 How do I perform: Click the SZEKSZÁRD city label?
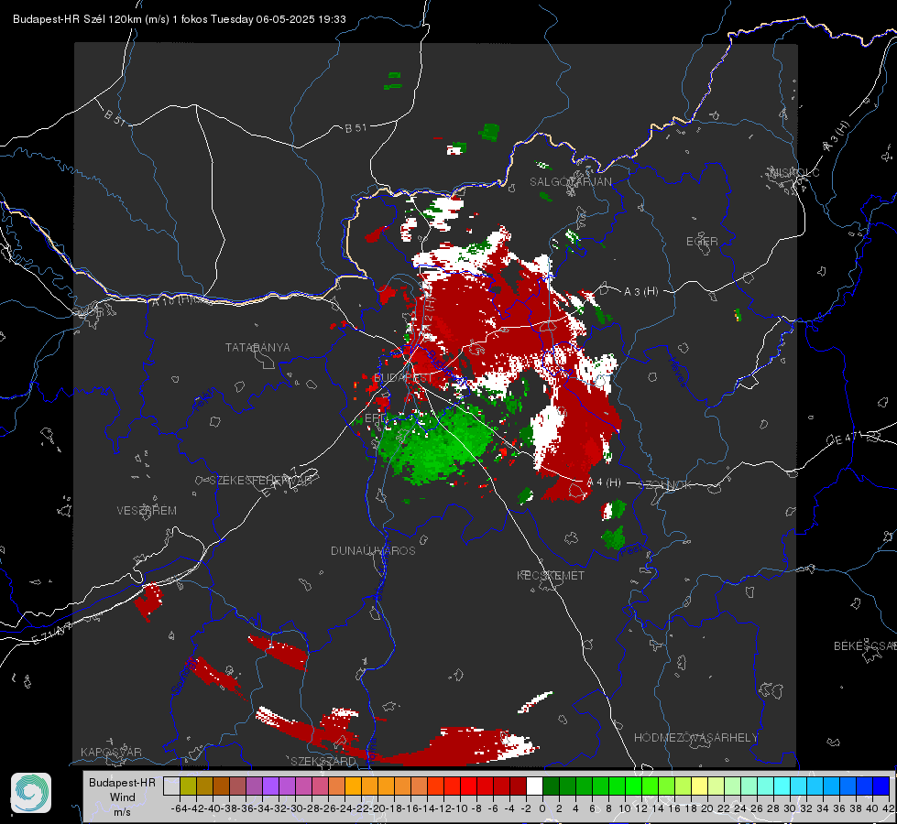coord(323,761)
